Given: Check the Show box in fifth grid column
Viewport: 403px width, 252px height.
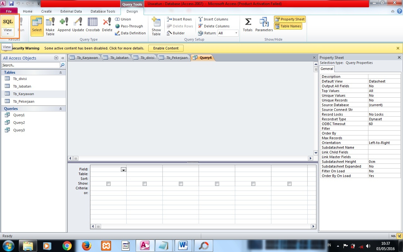Looking at the screenshot, I should 253,184.
